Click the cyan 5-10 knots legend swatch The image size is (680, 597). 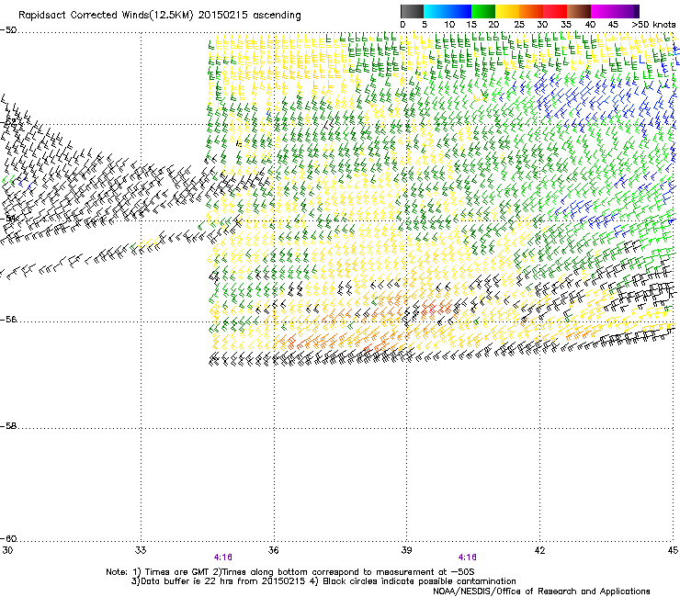436,11
